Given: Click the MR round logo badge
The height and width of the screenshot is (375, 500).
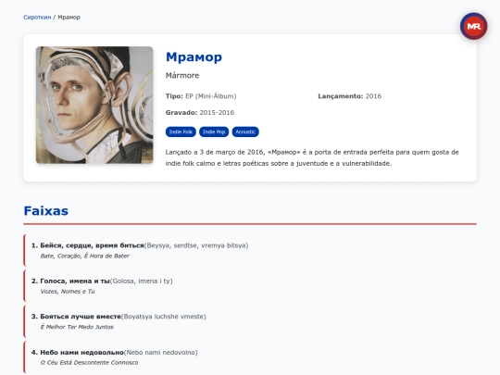Looking at the screenshot, I should 473,26.
